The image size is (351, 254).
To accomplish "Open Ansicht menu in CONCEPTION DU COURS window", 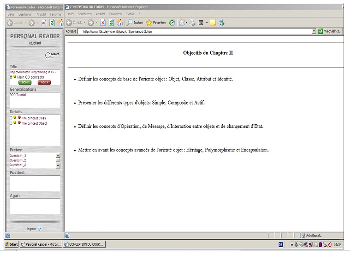I will pyautogui.click(x=101, y=14).
